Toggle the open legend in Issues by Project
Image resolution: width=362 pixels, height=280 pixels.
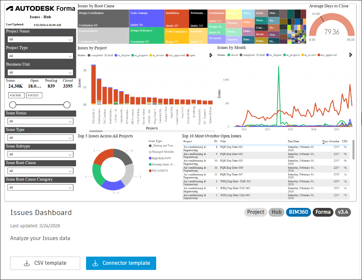coord(191,56)
